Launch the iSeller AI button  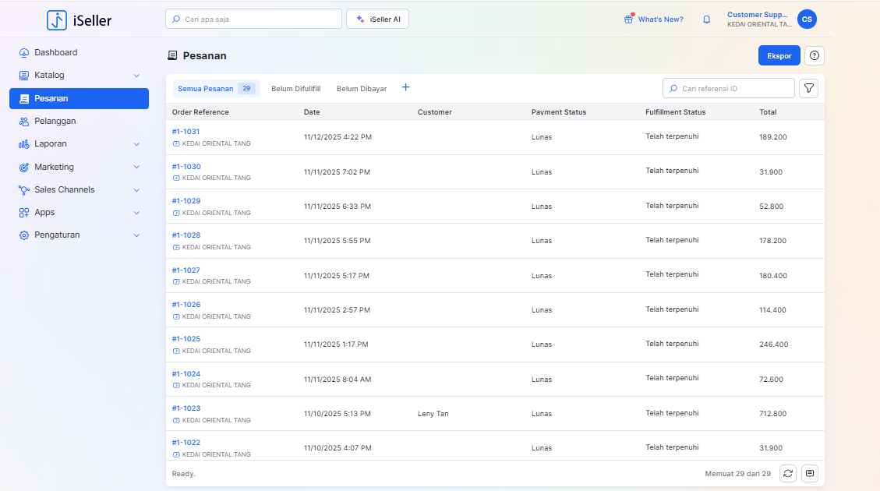click(377, 19)
